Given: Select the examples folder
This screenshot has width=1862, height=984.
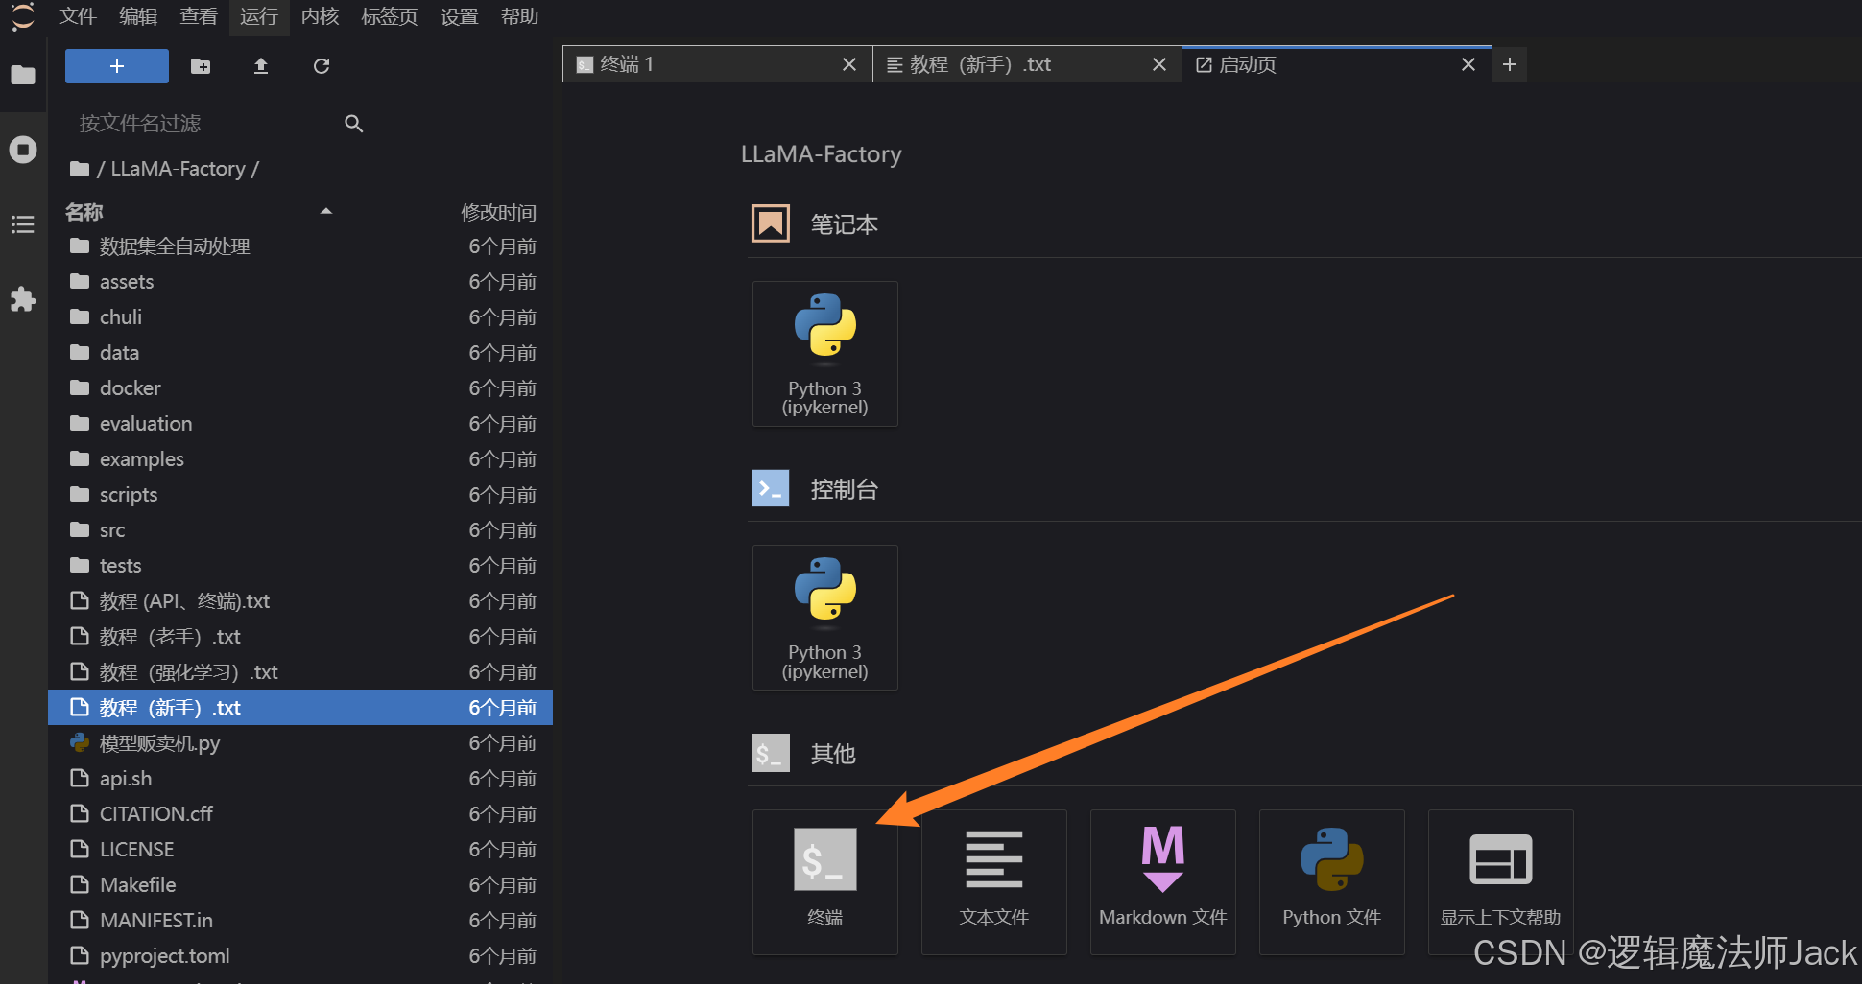Looking at the screenshot, I should click(300, 459).
